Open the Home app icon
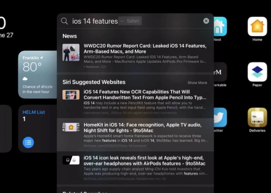This screenshot has width=271, height=193. click(257, 27)
